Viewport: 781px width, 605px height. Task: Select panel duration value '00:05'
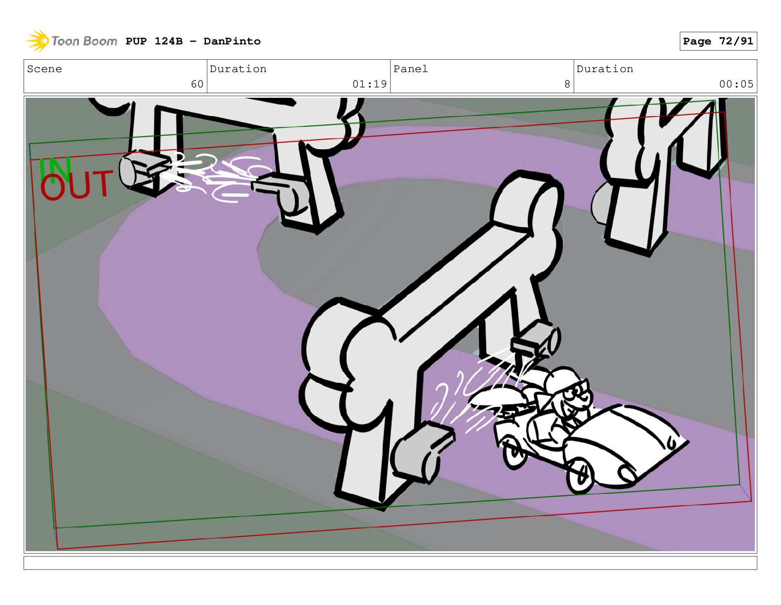(736, 84)
